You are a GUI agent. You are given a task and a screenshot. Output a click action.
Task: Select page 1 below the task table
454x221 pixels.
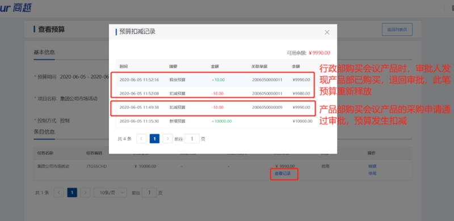(72, 193)
